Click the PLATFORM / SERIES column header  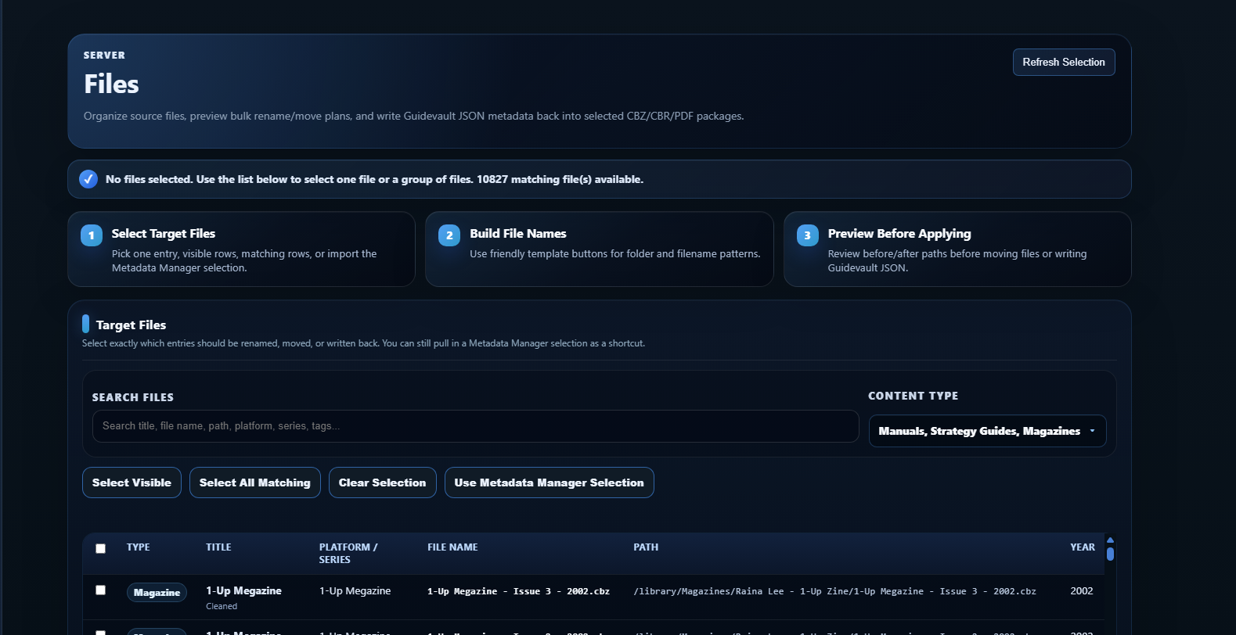coord(348,554)
